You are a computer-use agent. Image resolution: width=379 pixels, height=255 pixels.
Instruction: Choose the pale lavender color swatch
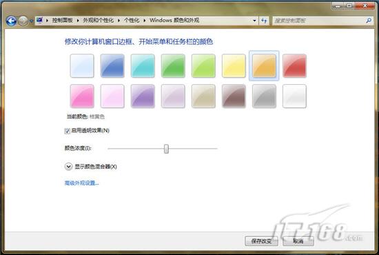173,96
